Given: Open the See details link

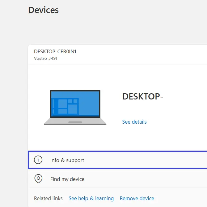Looking at the screenshot, I should (134, 122).
